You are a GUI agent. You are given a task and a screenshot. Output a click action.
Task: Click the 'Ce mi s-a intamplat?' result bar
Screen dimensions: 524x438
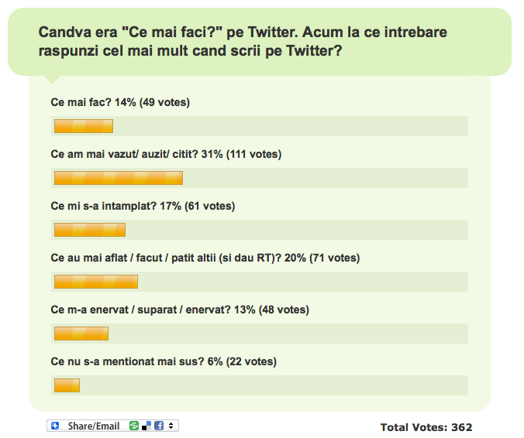90,230
